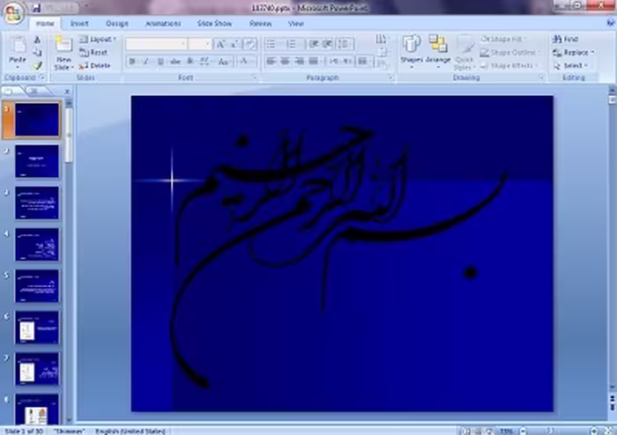Open the Character Spacing dropdown
Screen dimensions: 617x435
(x=205, y=62)
